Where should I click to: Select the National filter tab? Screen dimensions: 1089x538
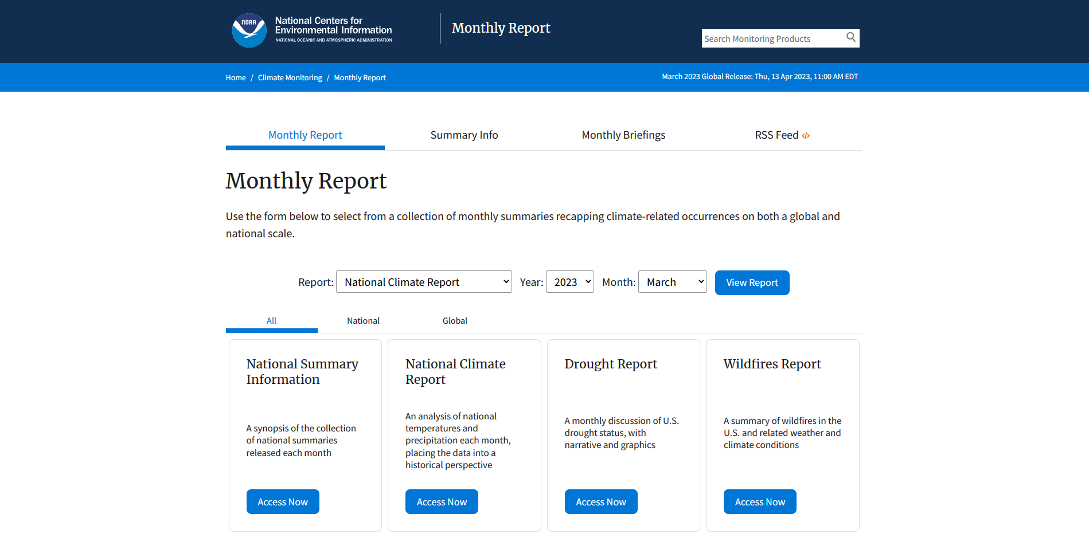pyautogui.click(x=363, y=321)
